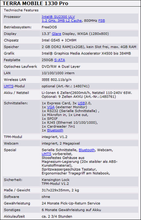Click the 1.2 GHz, 3MB L2 Cache link

62,21
